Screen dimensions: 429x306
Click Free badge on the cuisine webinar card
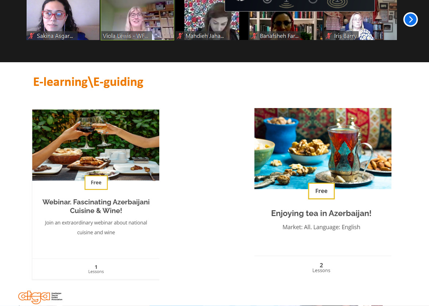pos(96,183)
